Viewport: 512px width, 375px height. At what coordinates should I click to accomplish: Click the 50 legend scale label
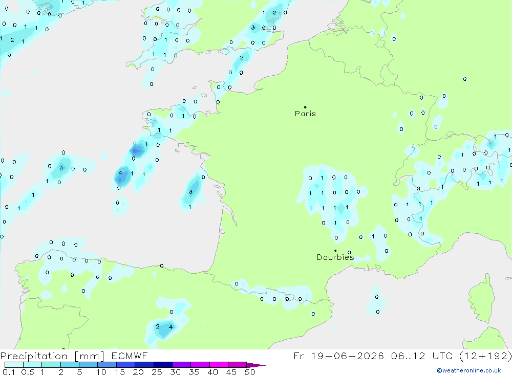pyautogui.click(x=250, y=372)
